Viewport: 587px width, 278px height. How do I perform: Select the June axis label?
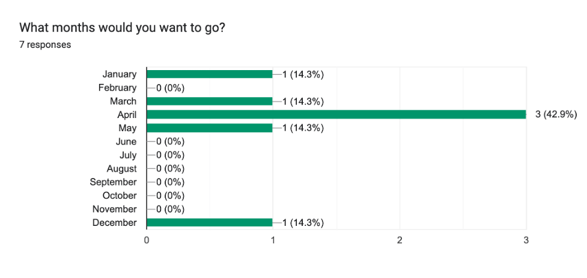pyautogui.click(x=126, y=141)
